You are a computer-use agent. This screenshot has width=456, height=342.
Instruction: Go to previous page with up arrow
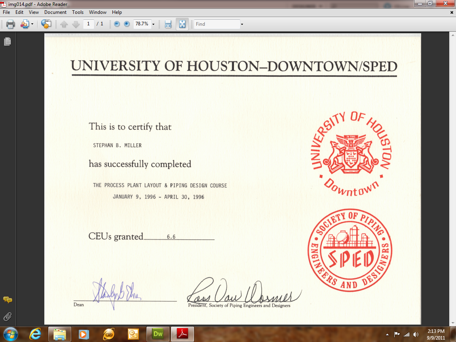click(x=64, y=24)
